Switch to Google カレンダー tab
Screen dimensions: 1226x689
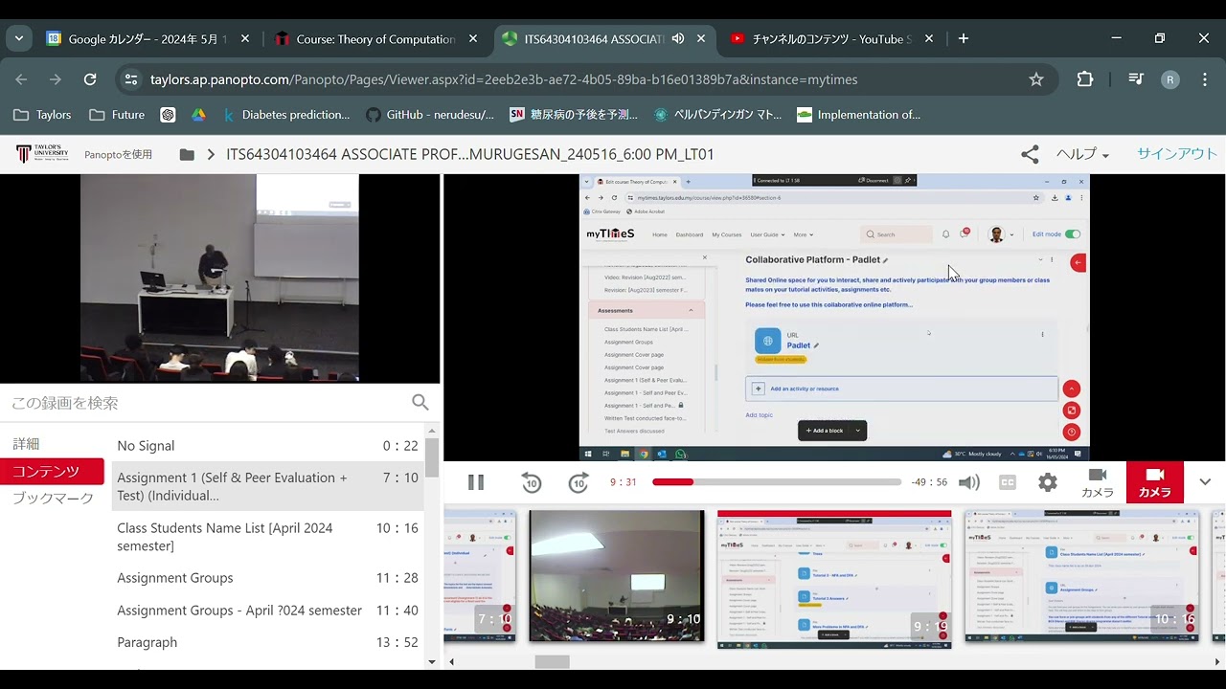pos(148,39)
